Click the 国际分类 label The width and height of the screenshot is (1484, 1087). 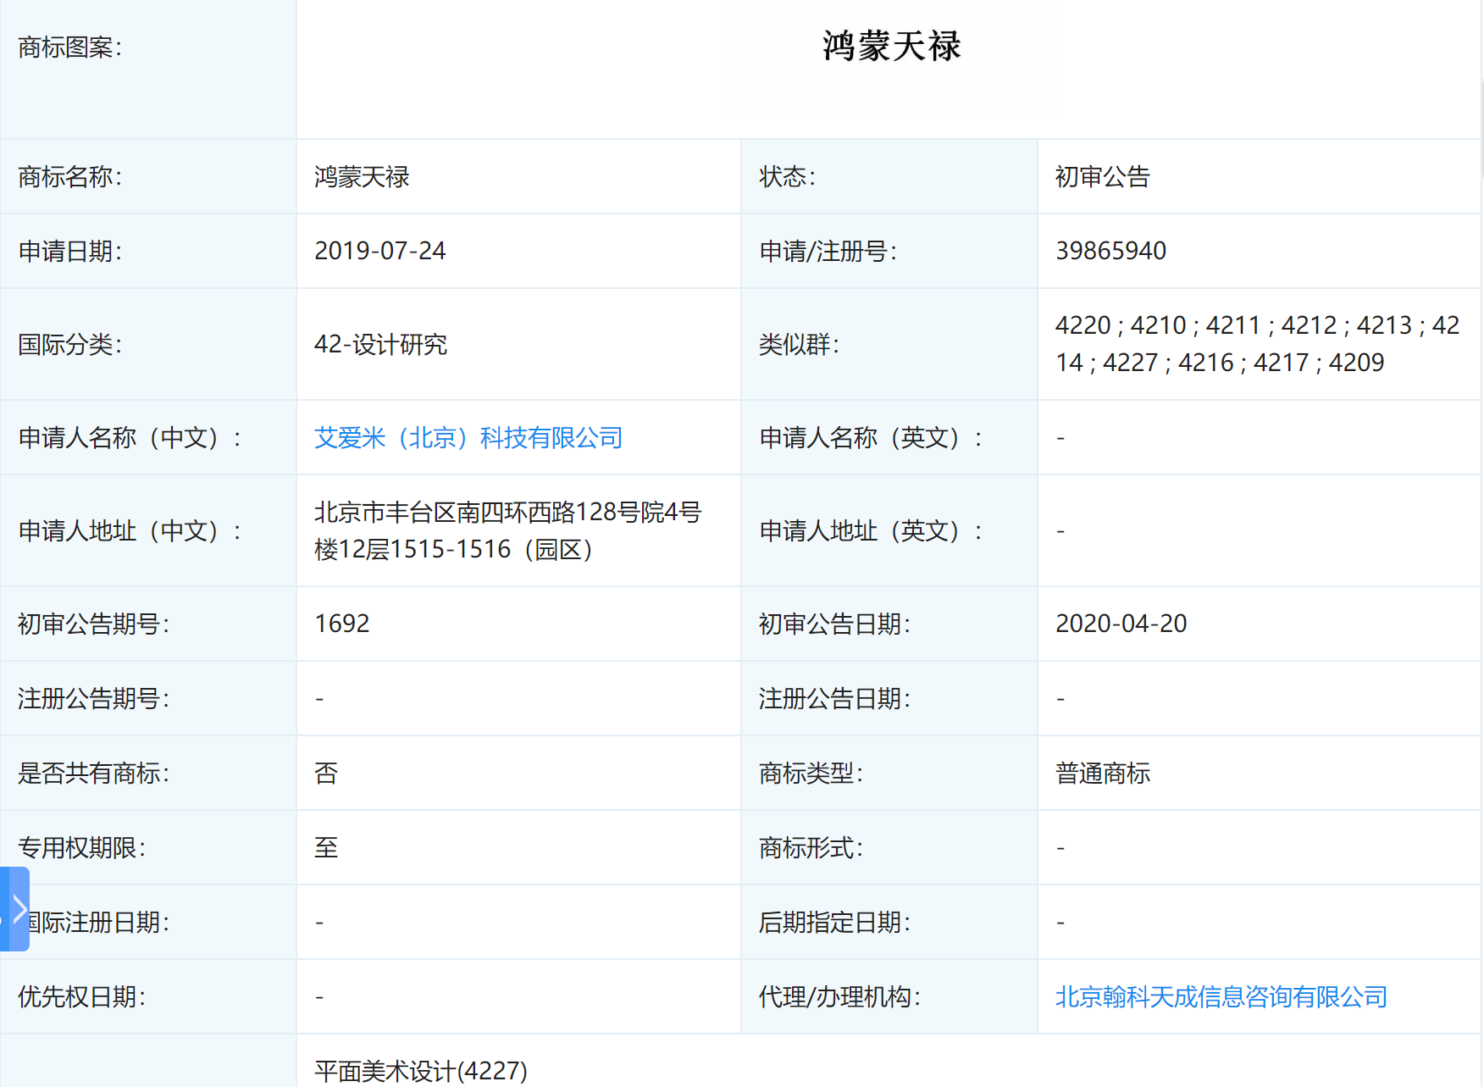pos(70,345)
